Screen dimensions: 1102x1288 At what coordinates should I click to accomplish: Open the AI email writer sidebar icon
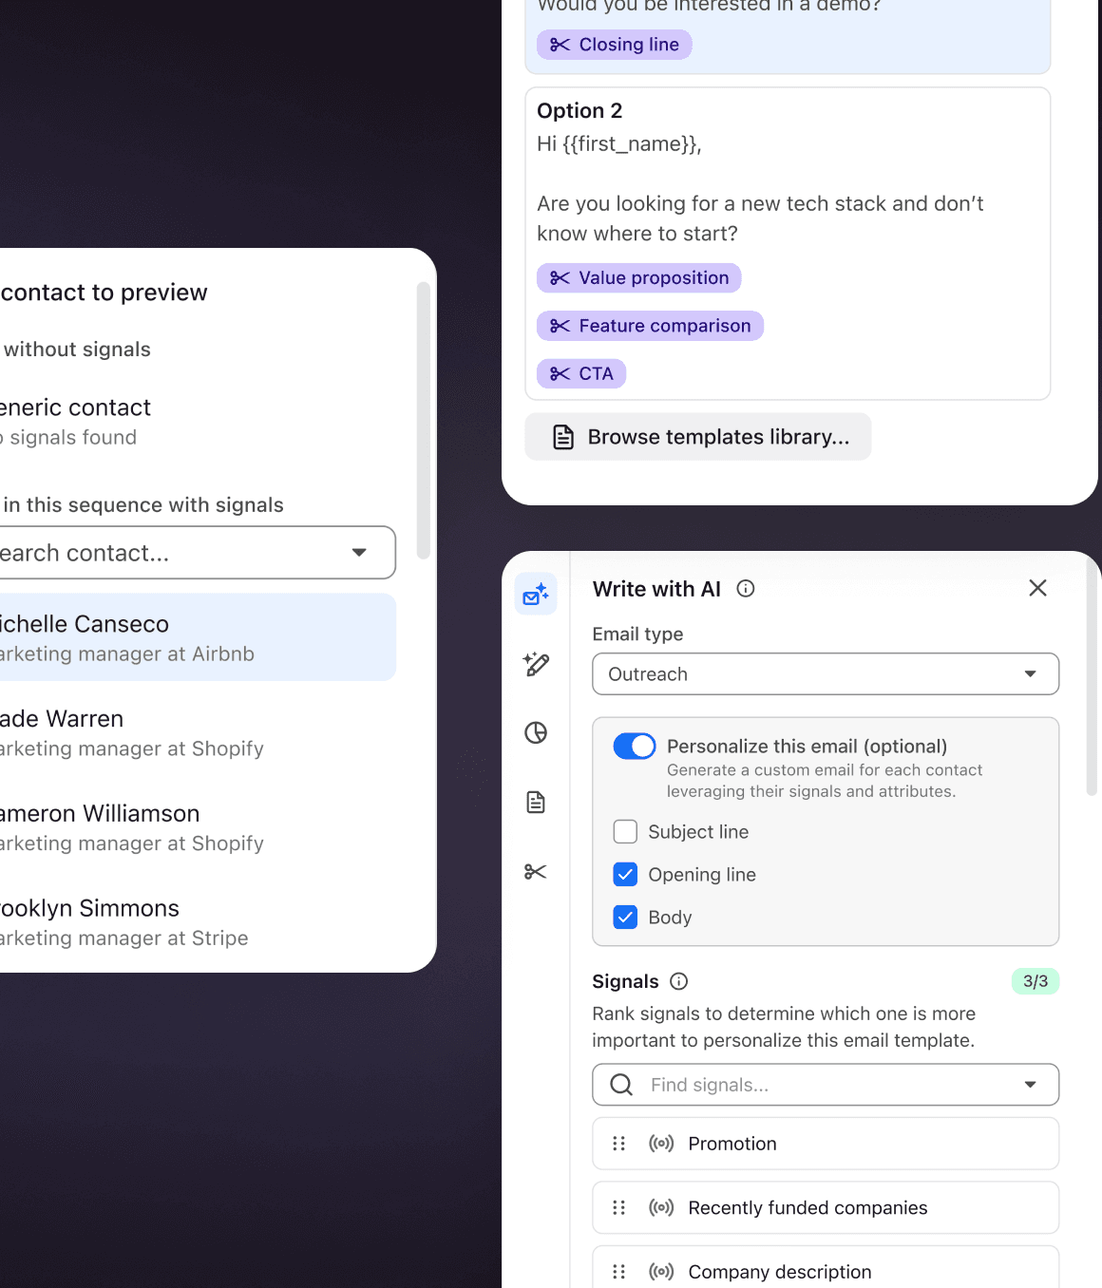point(536,594)
